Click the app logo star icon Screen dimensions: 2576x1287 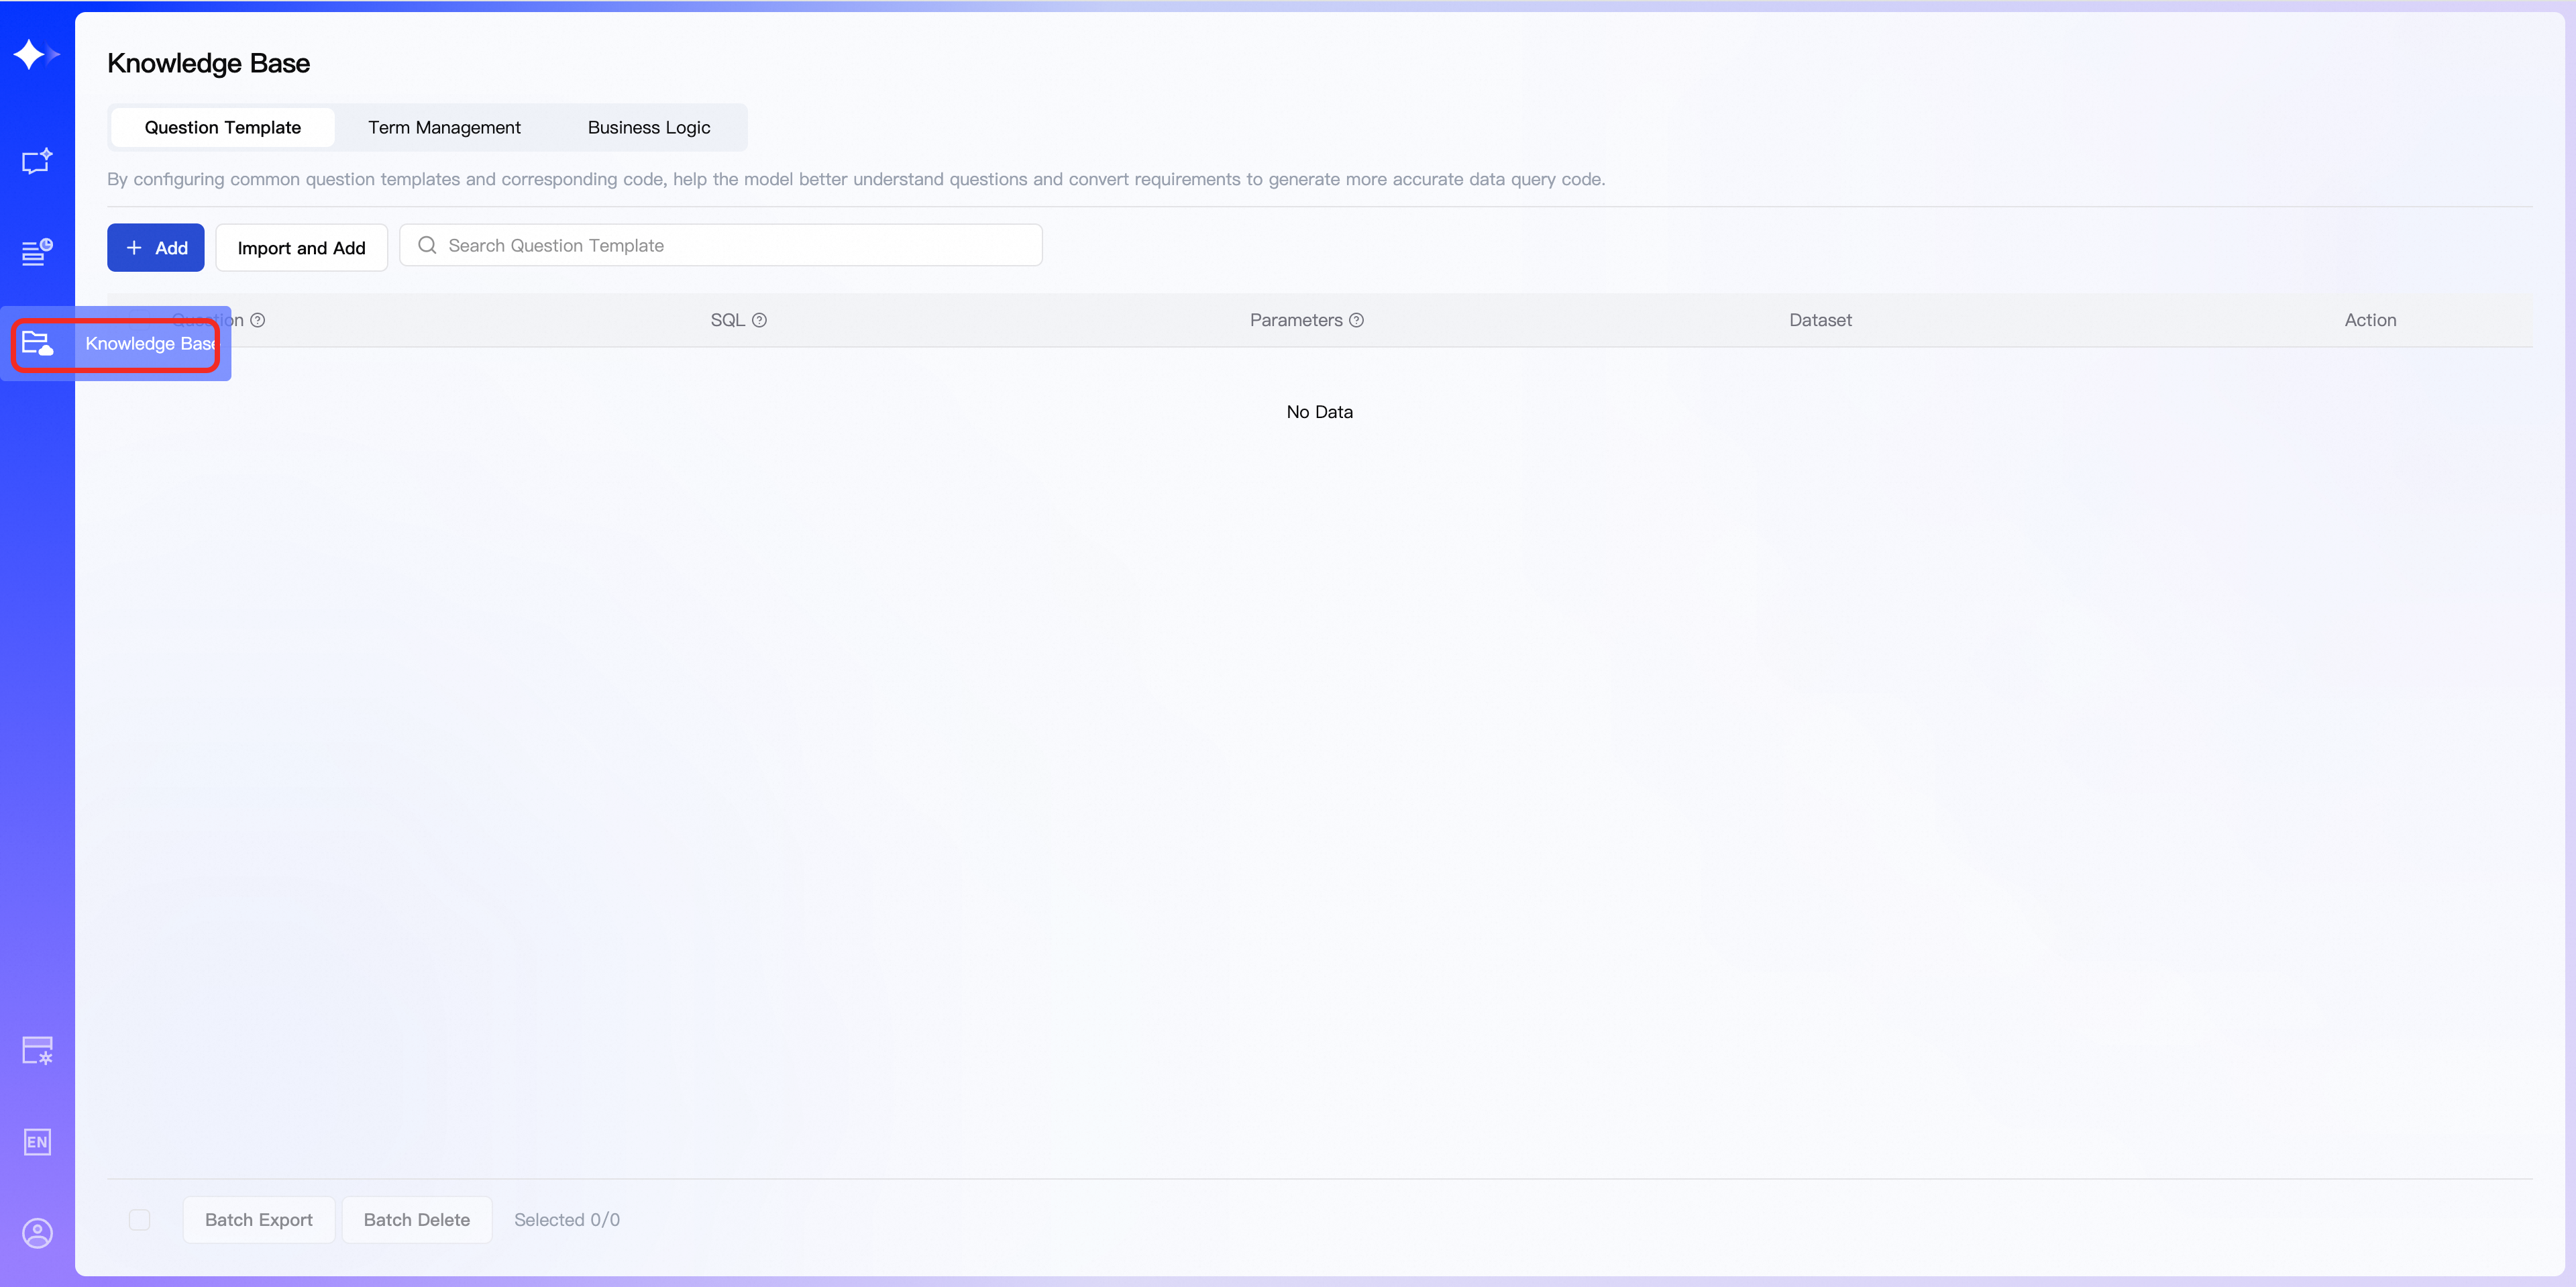36,54
